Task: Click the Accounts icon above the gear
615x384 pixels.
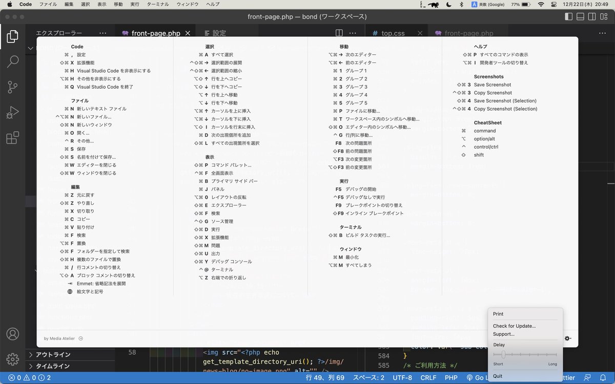Action: click(x=13, y=334)
